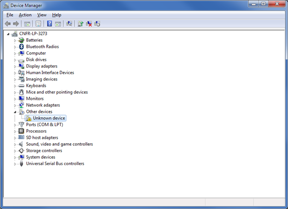Click the Disk drives icon
The height and width of the screenshot is (209, 288).
coord(21,60)
